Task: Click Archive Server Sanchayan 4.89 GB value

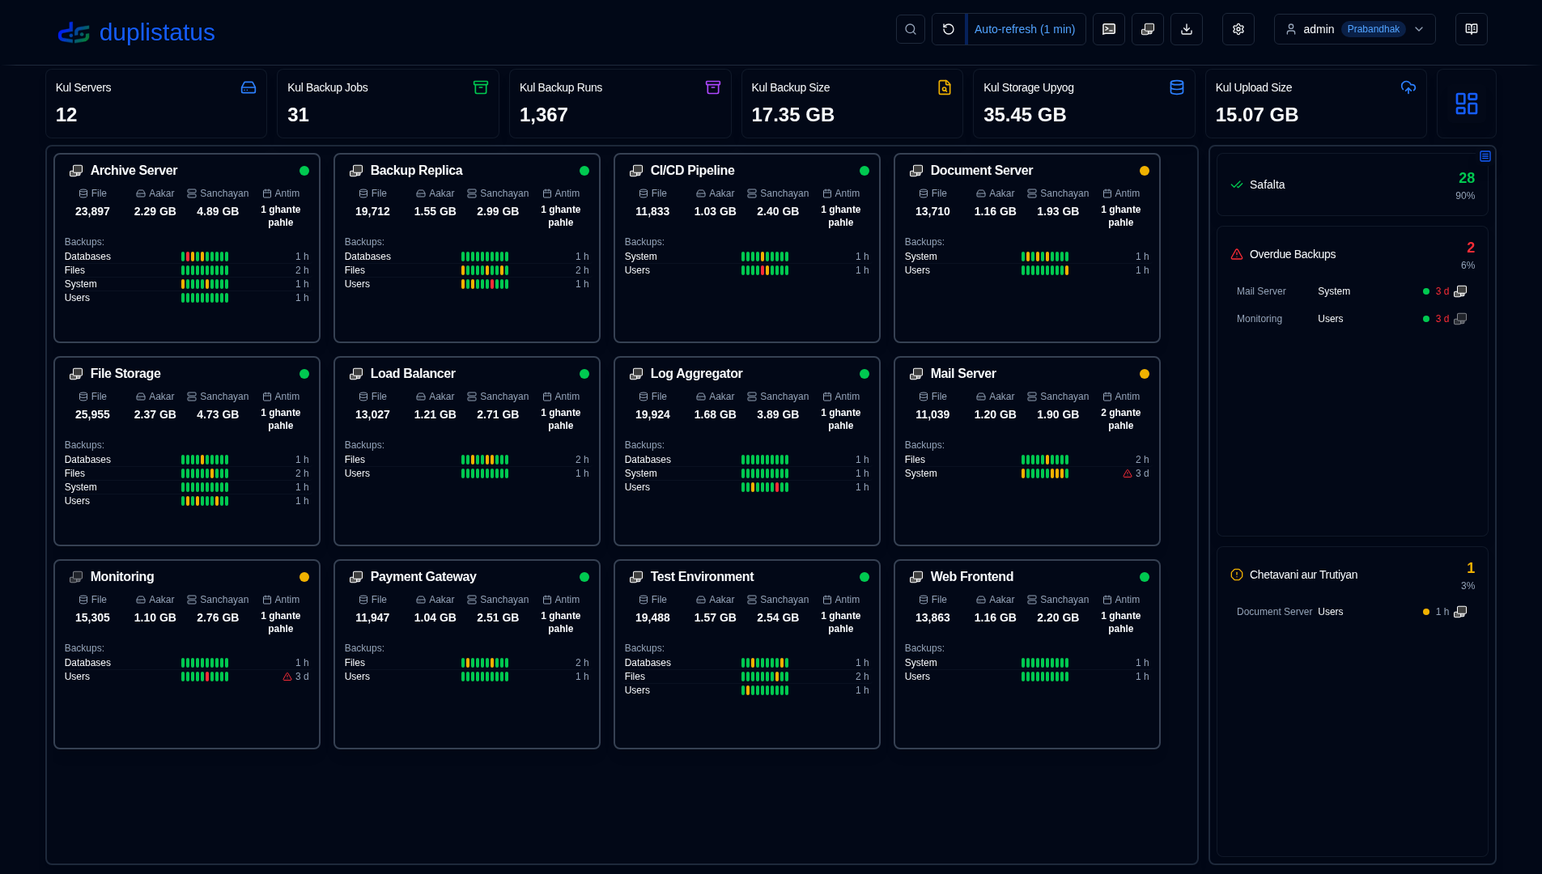Action: click(x=217, y=211)
